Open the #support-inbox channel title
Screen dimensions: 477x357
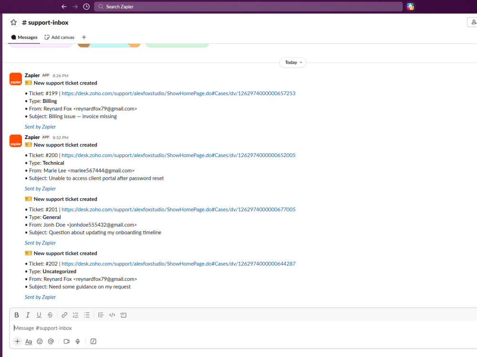click(45, 22)
